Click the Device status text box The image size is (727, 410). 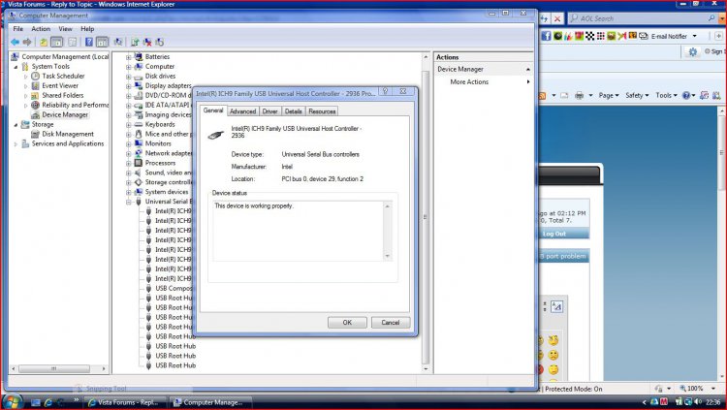[302, 231]
